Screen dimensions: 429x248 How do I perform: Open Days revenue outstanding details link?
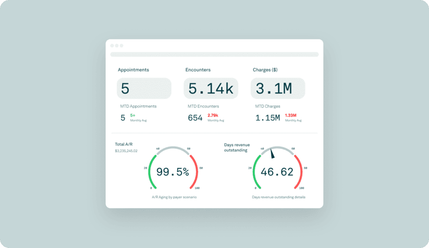coord(279,197)
